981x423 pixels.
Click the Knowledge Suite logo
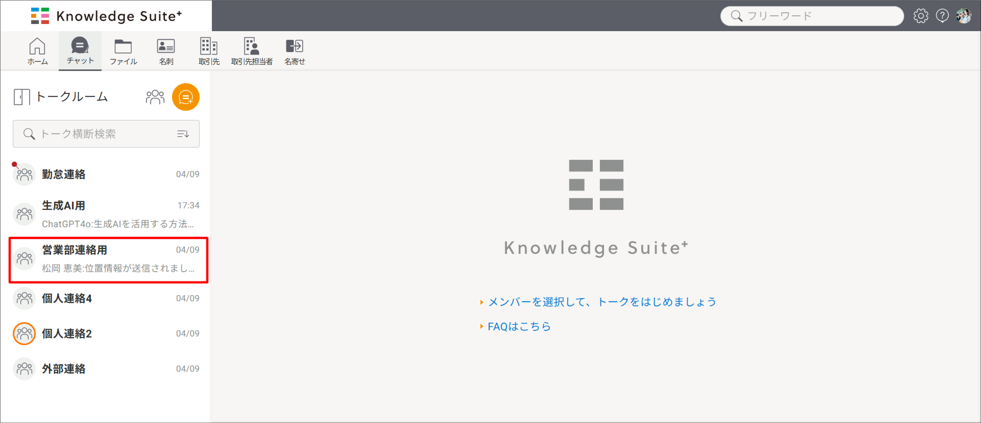pos(106,16)
